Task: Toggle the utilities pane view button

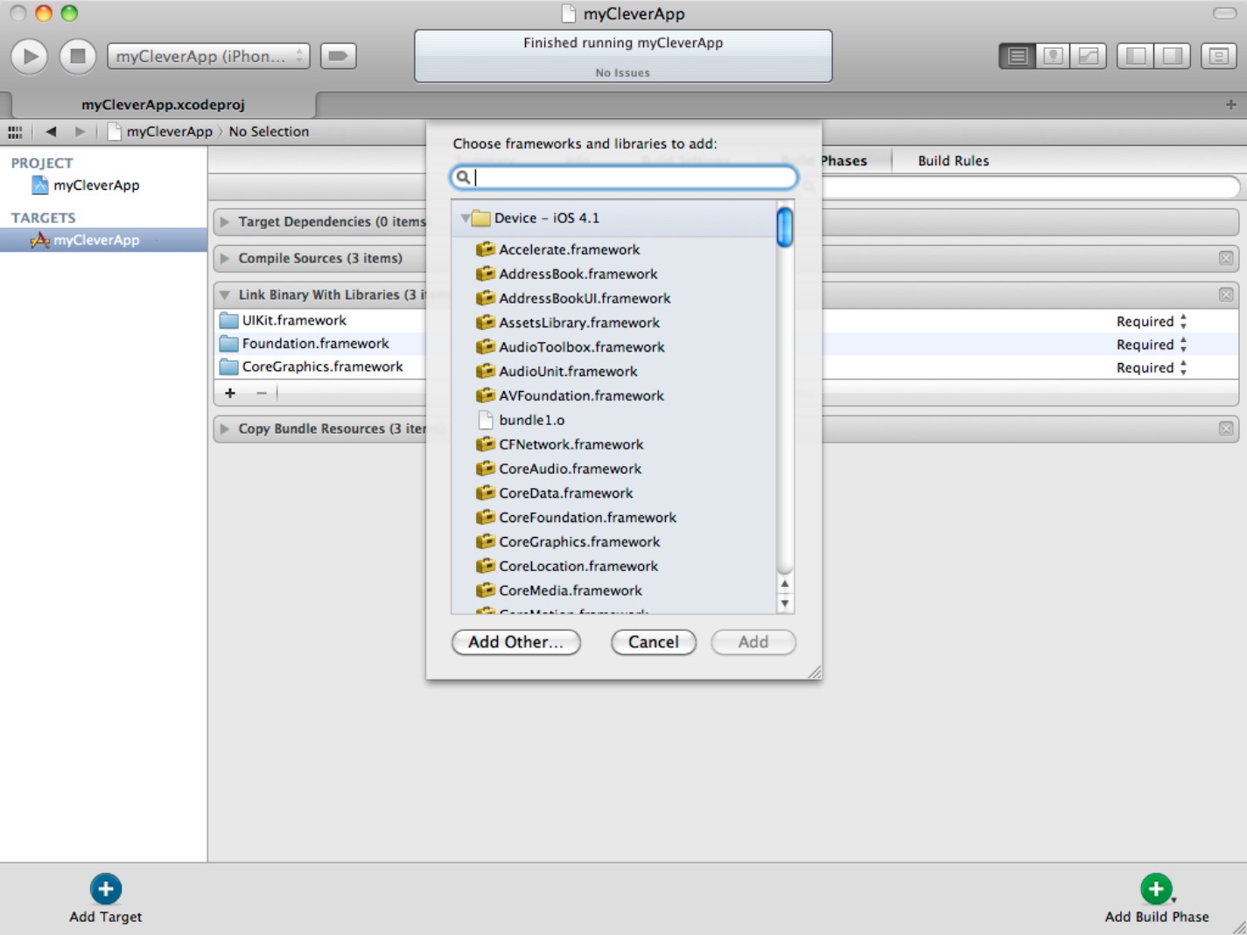Action: pos(1173,56)
